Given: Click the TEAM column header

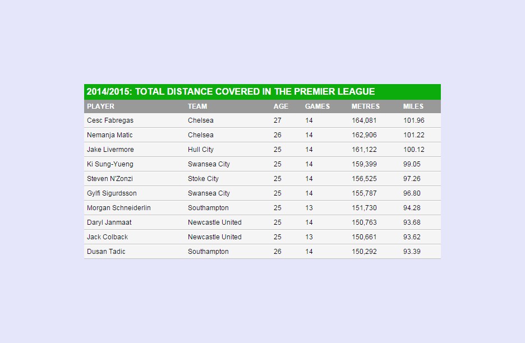Looking at the screenshot, I should (x=197, y=106).
